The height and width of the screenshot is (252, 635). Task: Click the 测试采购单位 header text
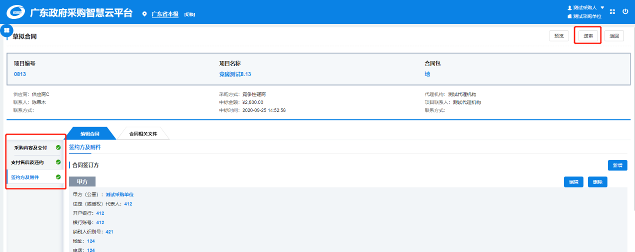click(x=587, y=16)
